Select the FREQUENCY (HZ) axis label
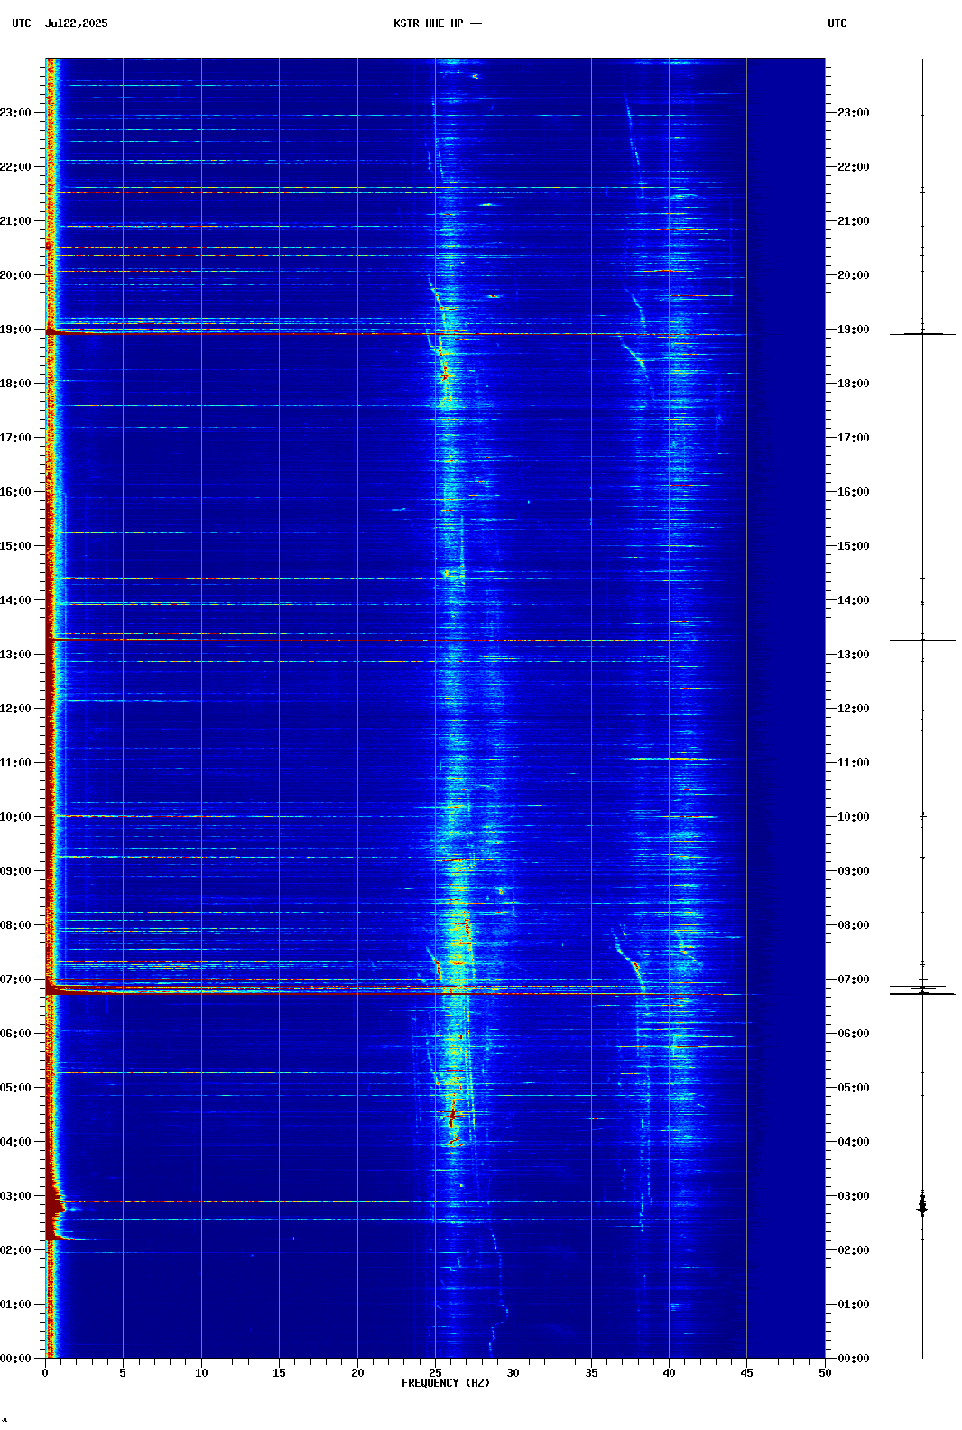This screenshot has width=962, height=1430. (446, 1383)
